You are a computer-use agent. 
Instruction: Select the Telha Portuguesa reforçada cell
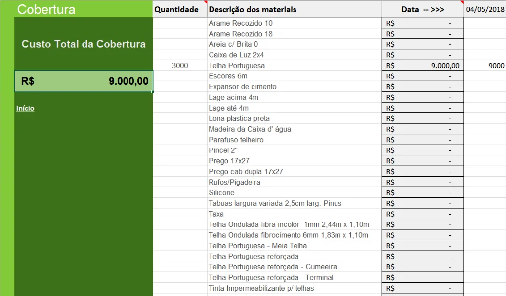point(295,257)
